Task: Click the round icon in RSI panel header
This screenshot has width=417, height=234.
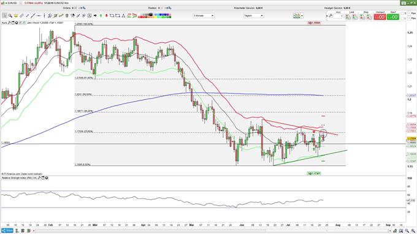Action: (47, 178)
